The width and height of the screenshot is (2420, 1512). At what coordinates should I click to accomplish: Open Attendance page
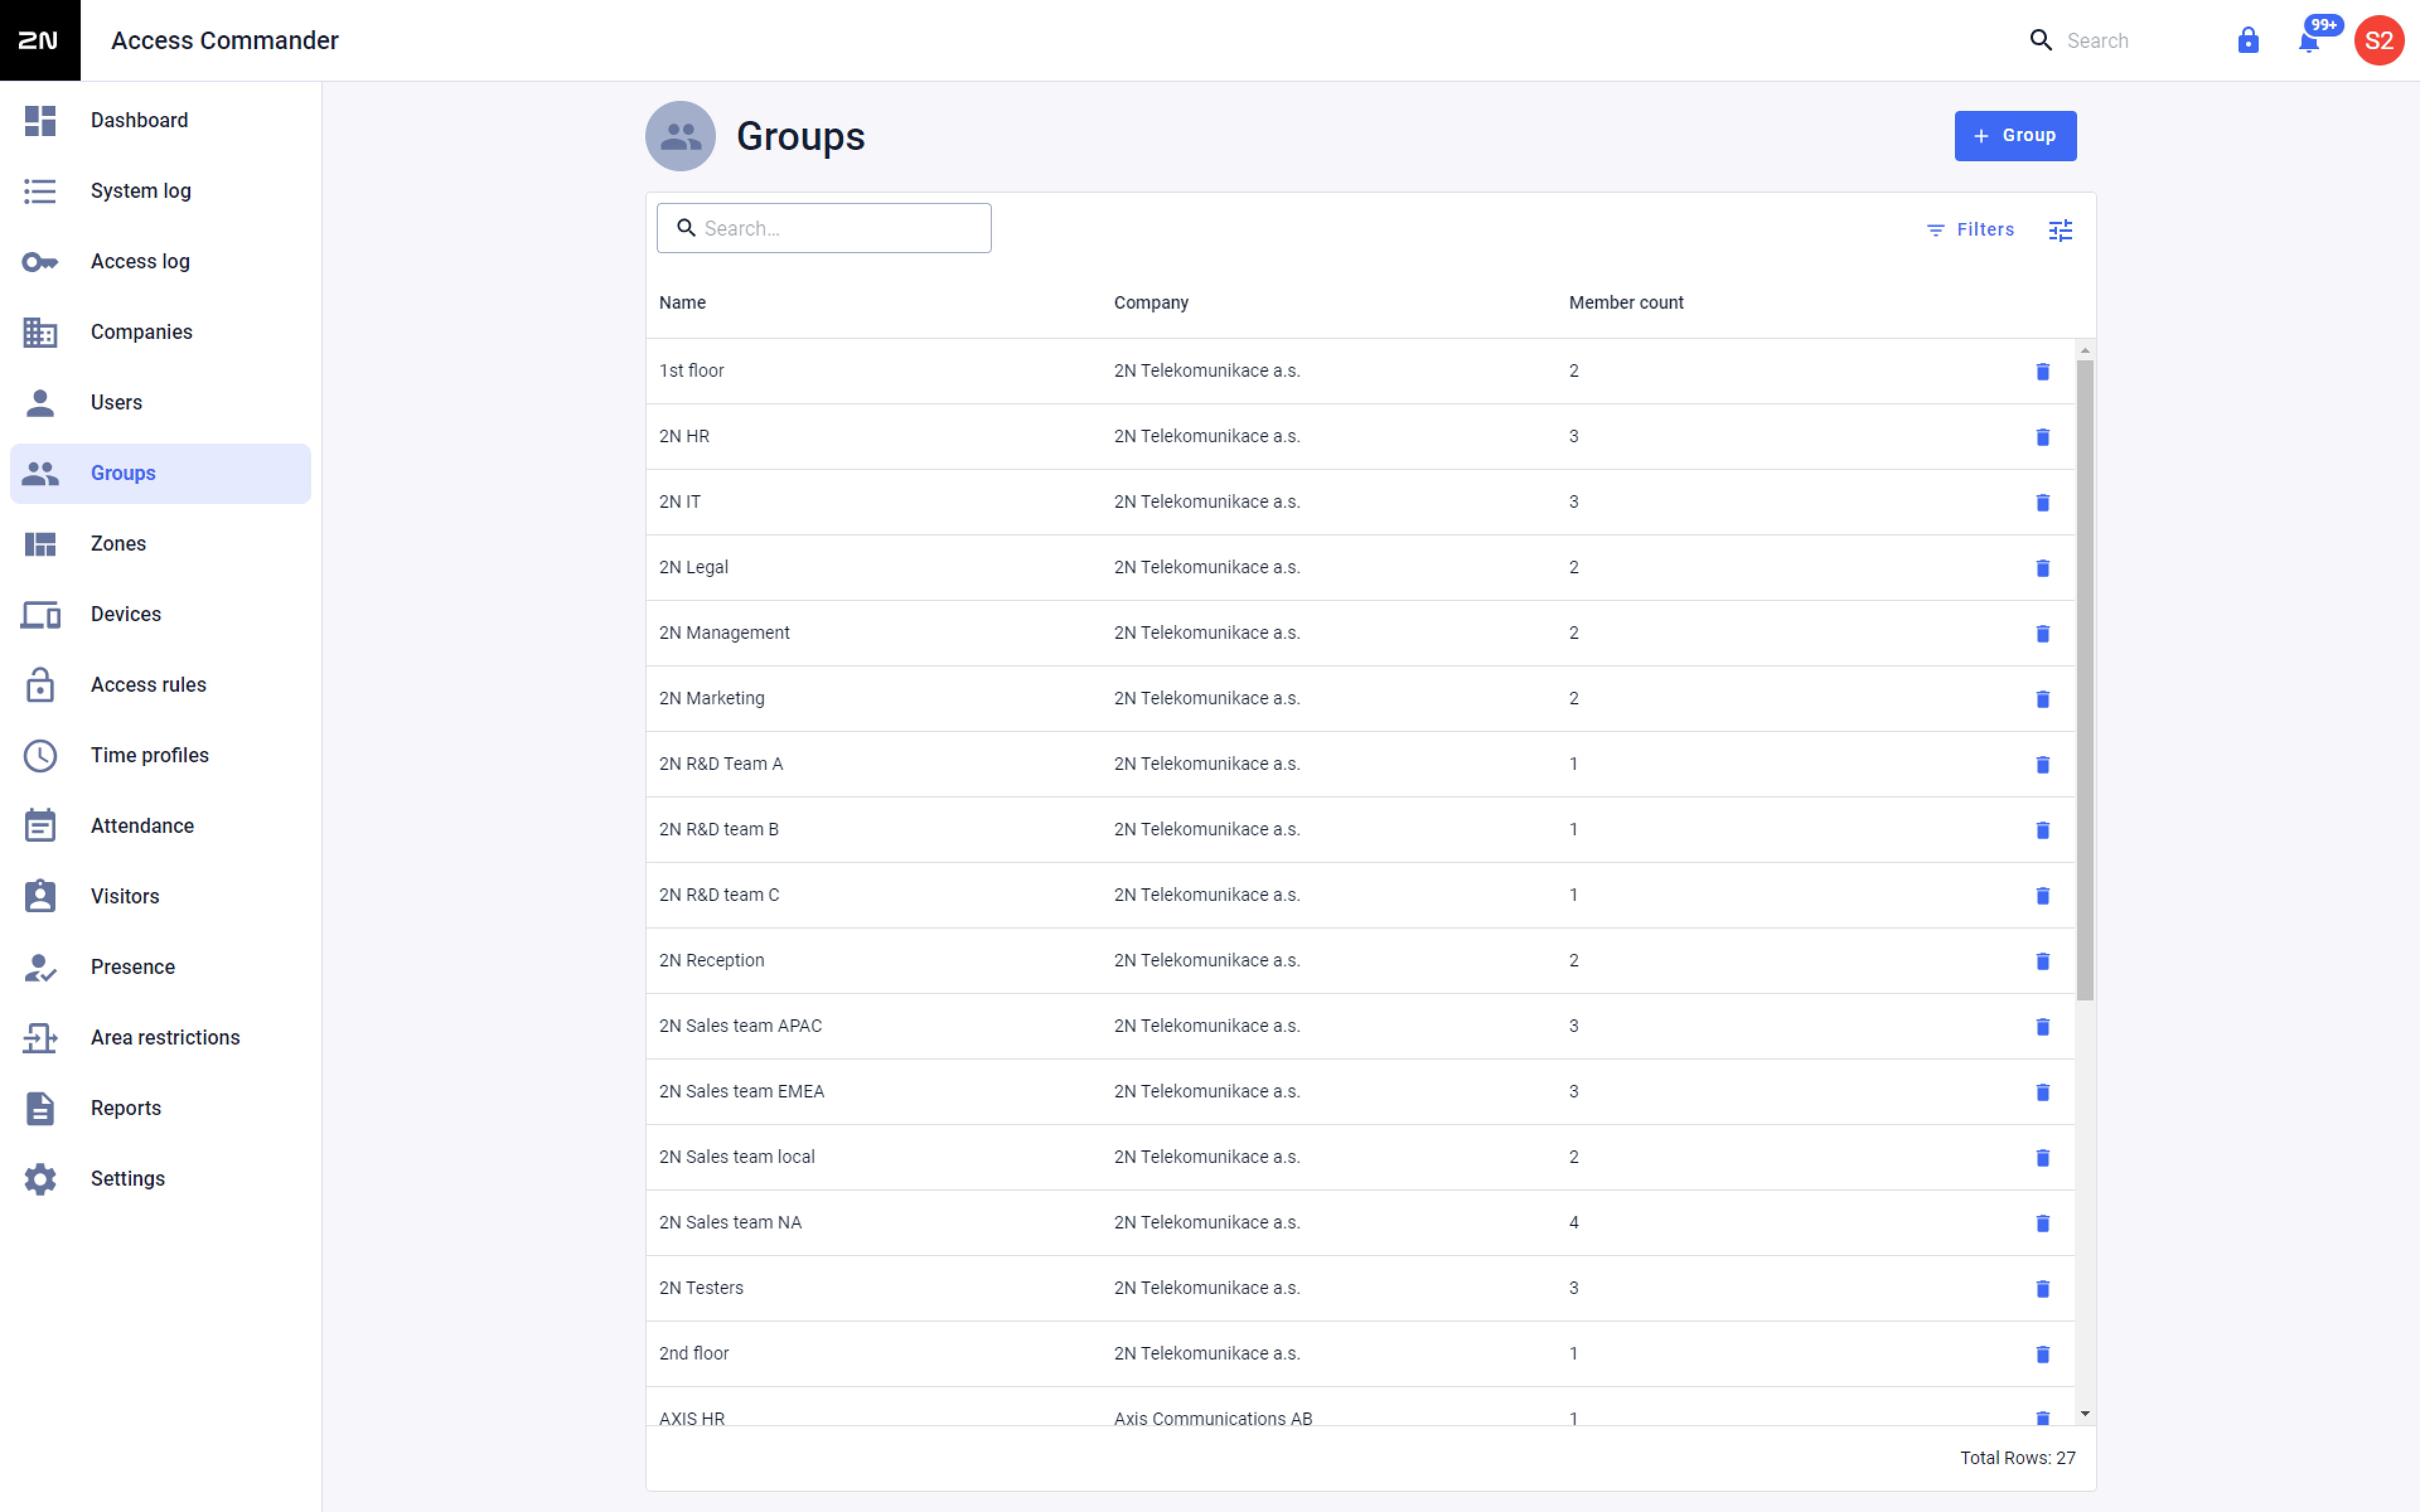point(160,826)
